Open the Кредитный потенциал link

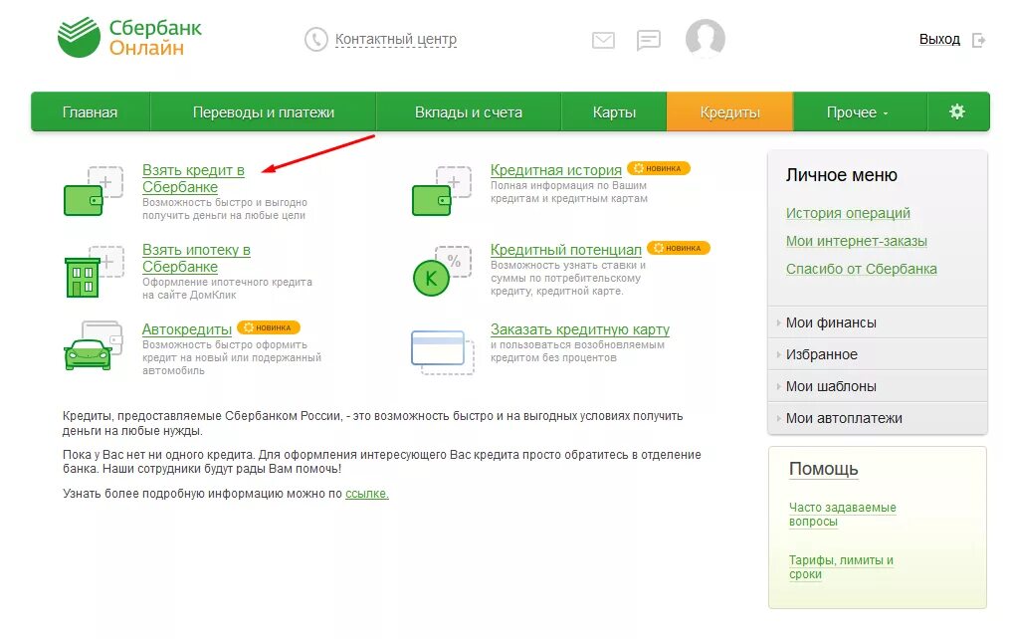(566, 250)
